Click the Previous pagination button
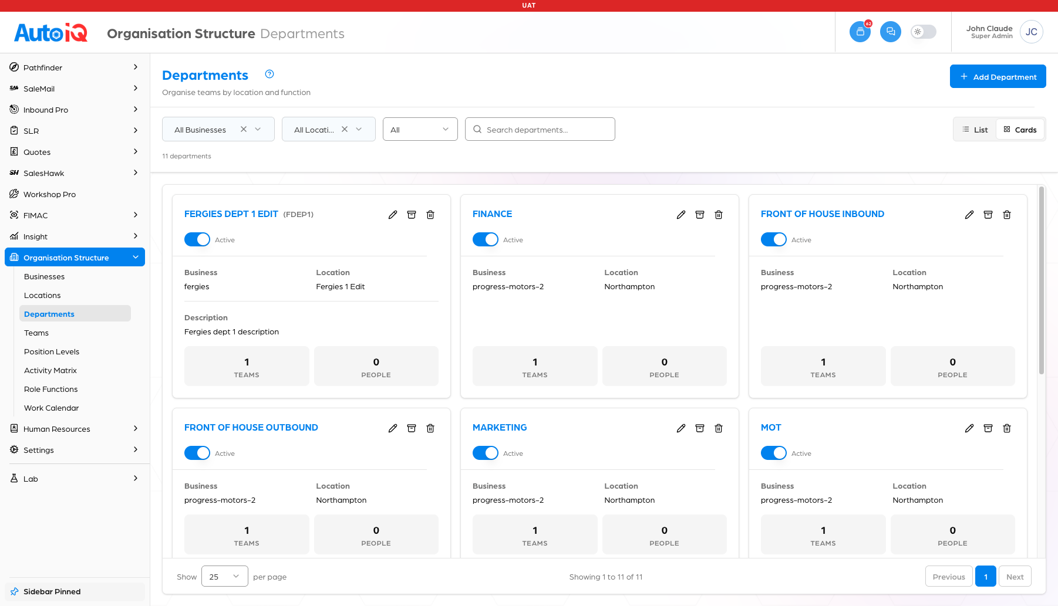The width and height of the screenshot is (1058, 606). pyautogui.click(x=949, y=577)
